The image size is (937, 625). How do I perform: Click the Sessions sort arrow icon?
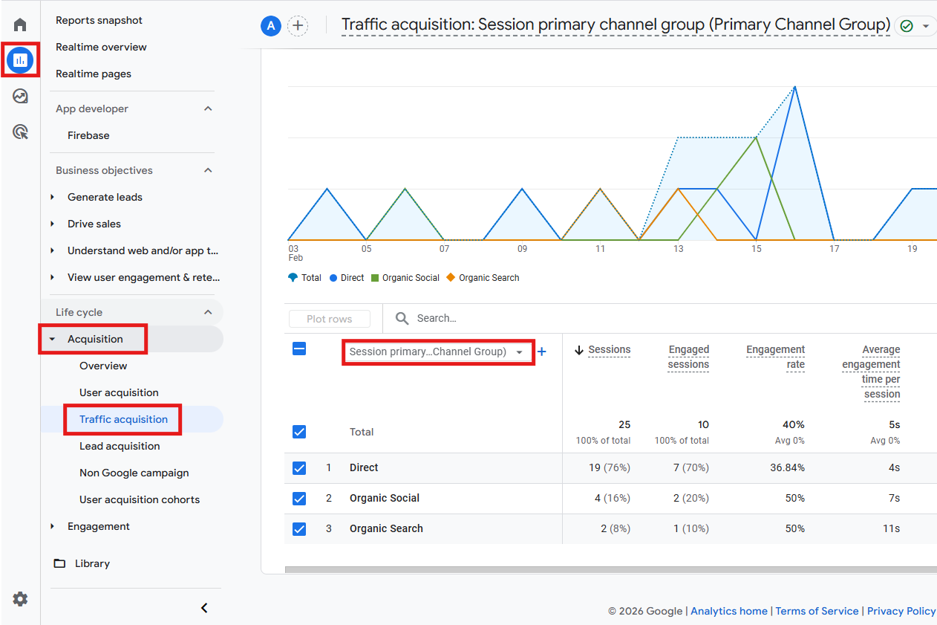pyautogui.click(x=579, y=350)
